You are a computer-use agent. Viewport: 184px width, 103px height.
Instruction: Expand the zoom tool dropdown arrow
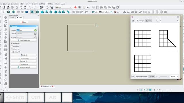pyautogui.click(x=35, y=12)
